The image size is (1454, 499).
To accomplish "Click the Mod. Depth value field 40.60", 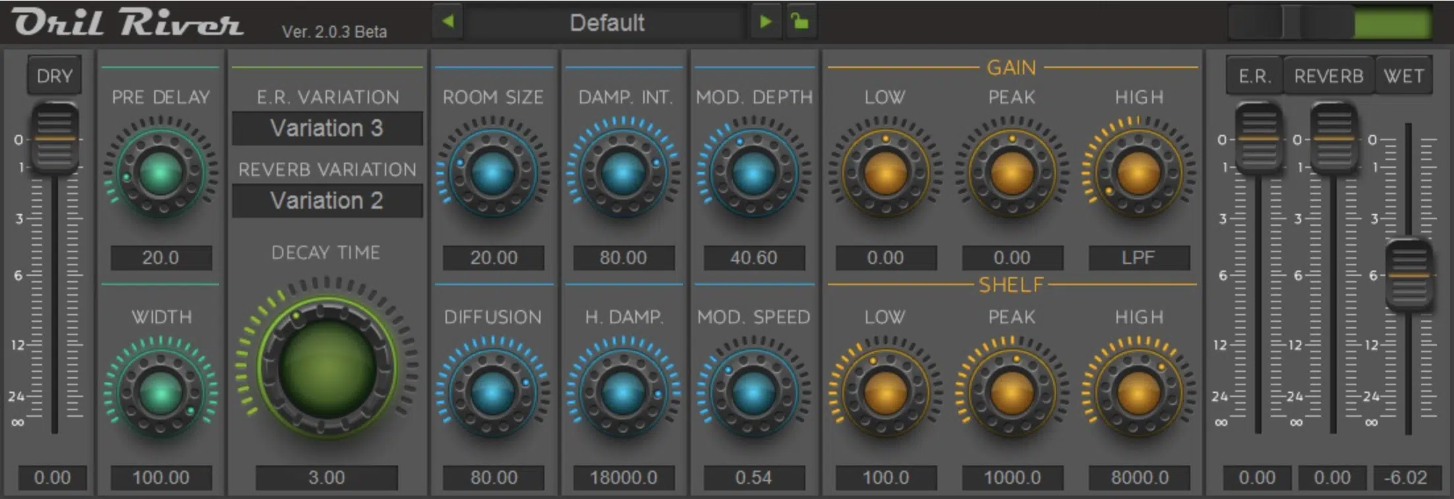I will pyautogui.click(x=754, y=257).
